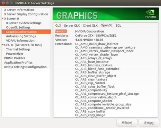
Task: Click GL_ARB_clear_texture extension
Action: (91, 80)
